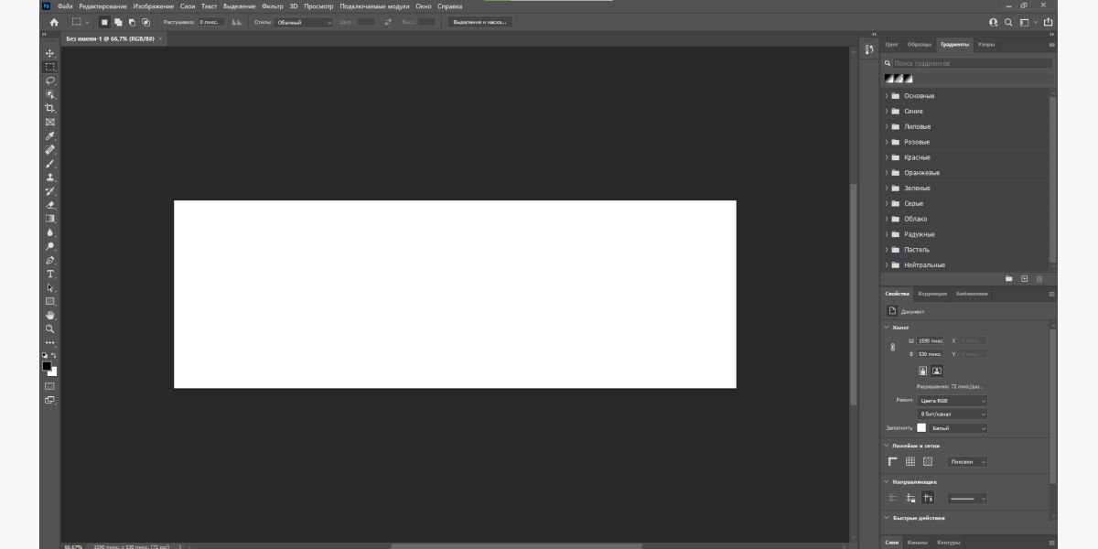1098x549 pixels.
Task: Set canvas to landscape orientation
Action: tap(937, 371)
